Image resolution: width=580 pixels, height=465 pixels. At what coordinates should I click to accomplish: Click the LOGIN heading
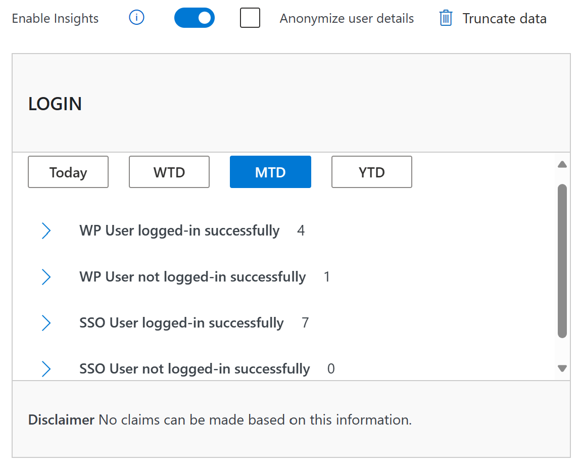point(55,104)
